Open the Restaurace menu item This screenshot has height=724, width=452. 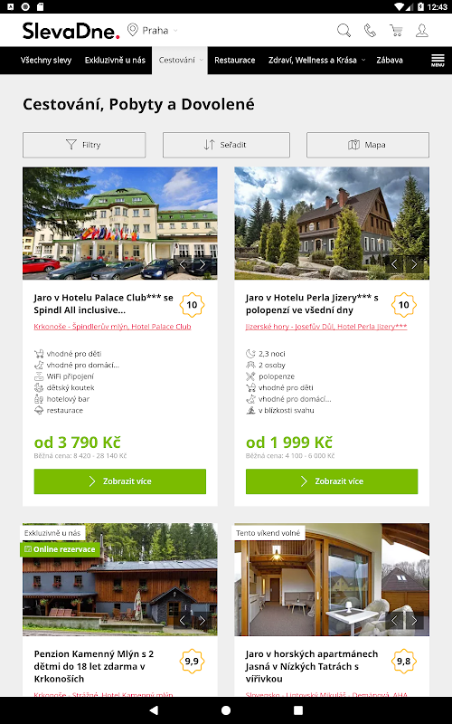tap(235, 60)
